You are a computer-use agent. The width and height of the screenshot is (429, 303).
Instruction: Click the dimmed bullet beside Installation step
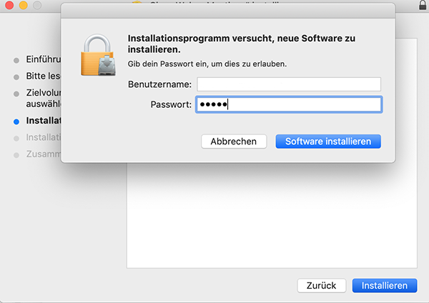16,137
